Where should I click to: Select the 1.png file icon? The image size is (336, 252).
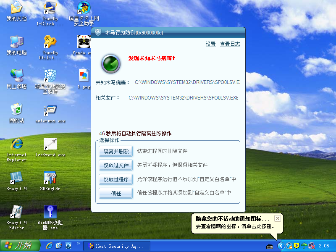(84, 79)
